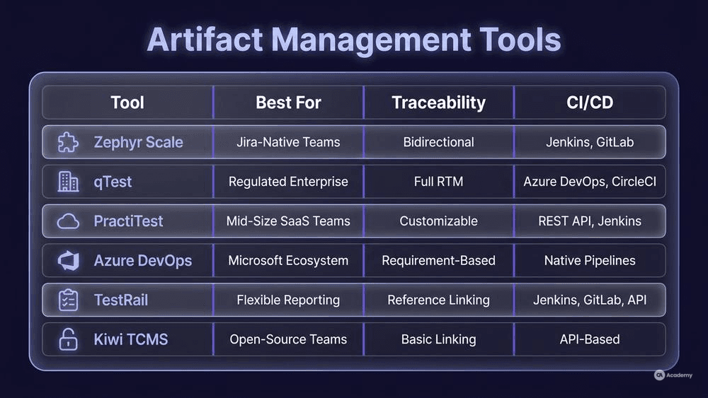
Task: Click the cloud icon beside PractiTest
Action: 68,221
